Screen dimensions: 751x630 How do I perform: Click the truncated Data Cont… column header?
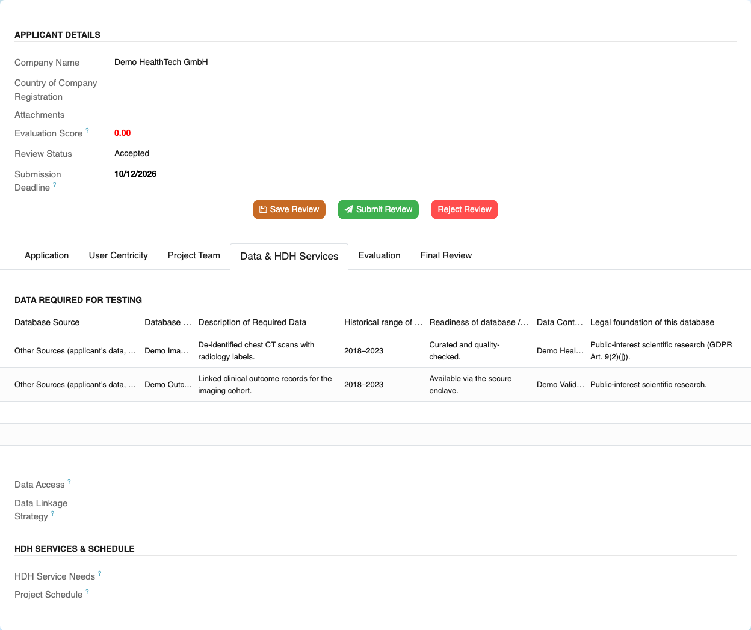[560, 322]
